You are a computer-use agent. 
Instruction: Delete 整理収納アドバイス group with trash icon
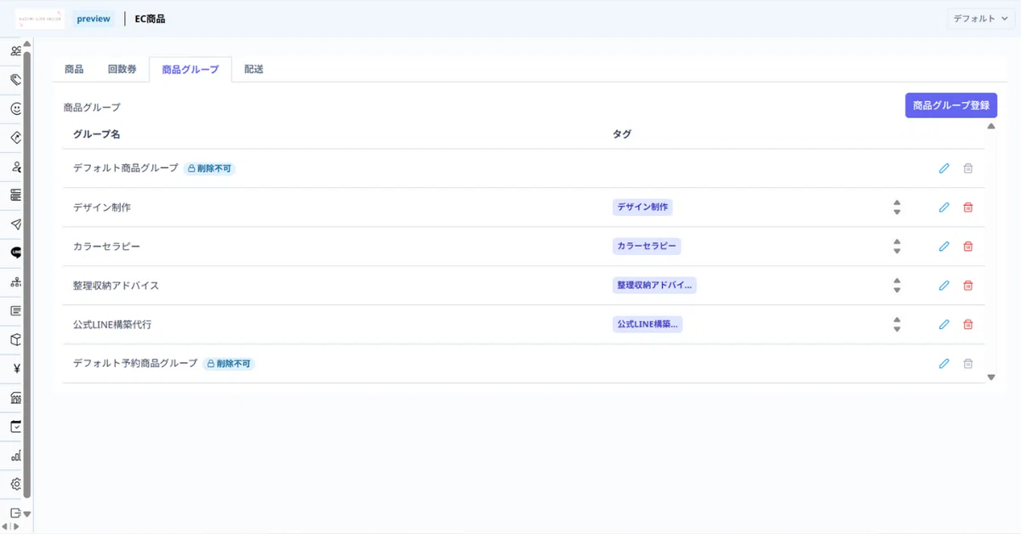[967, 286]
